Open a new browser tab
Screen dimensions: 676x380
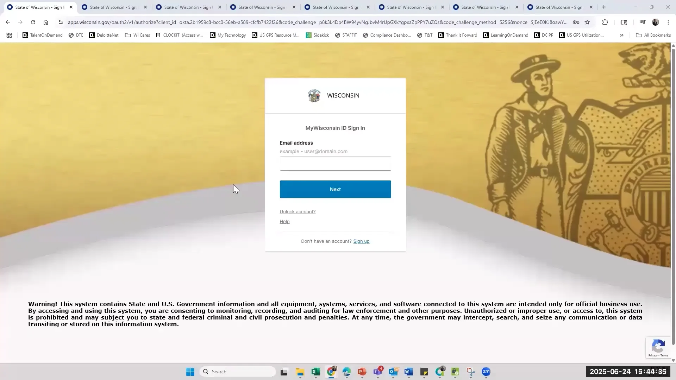click(604, 7)
